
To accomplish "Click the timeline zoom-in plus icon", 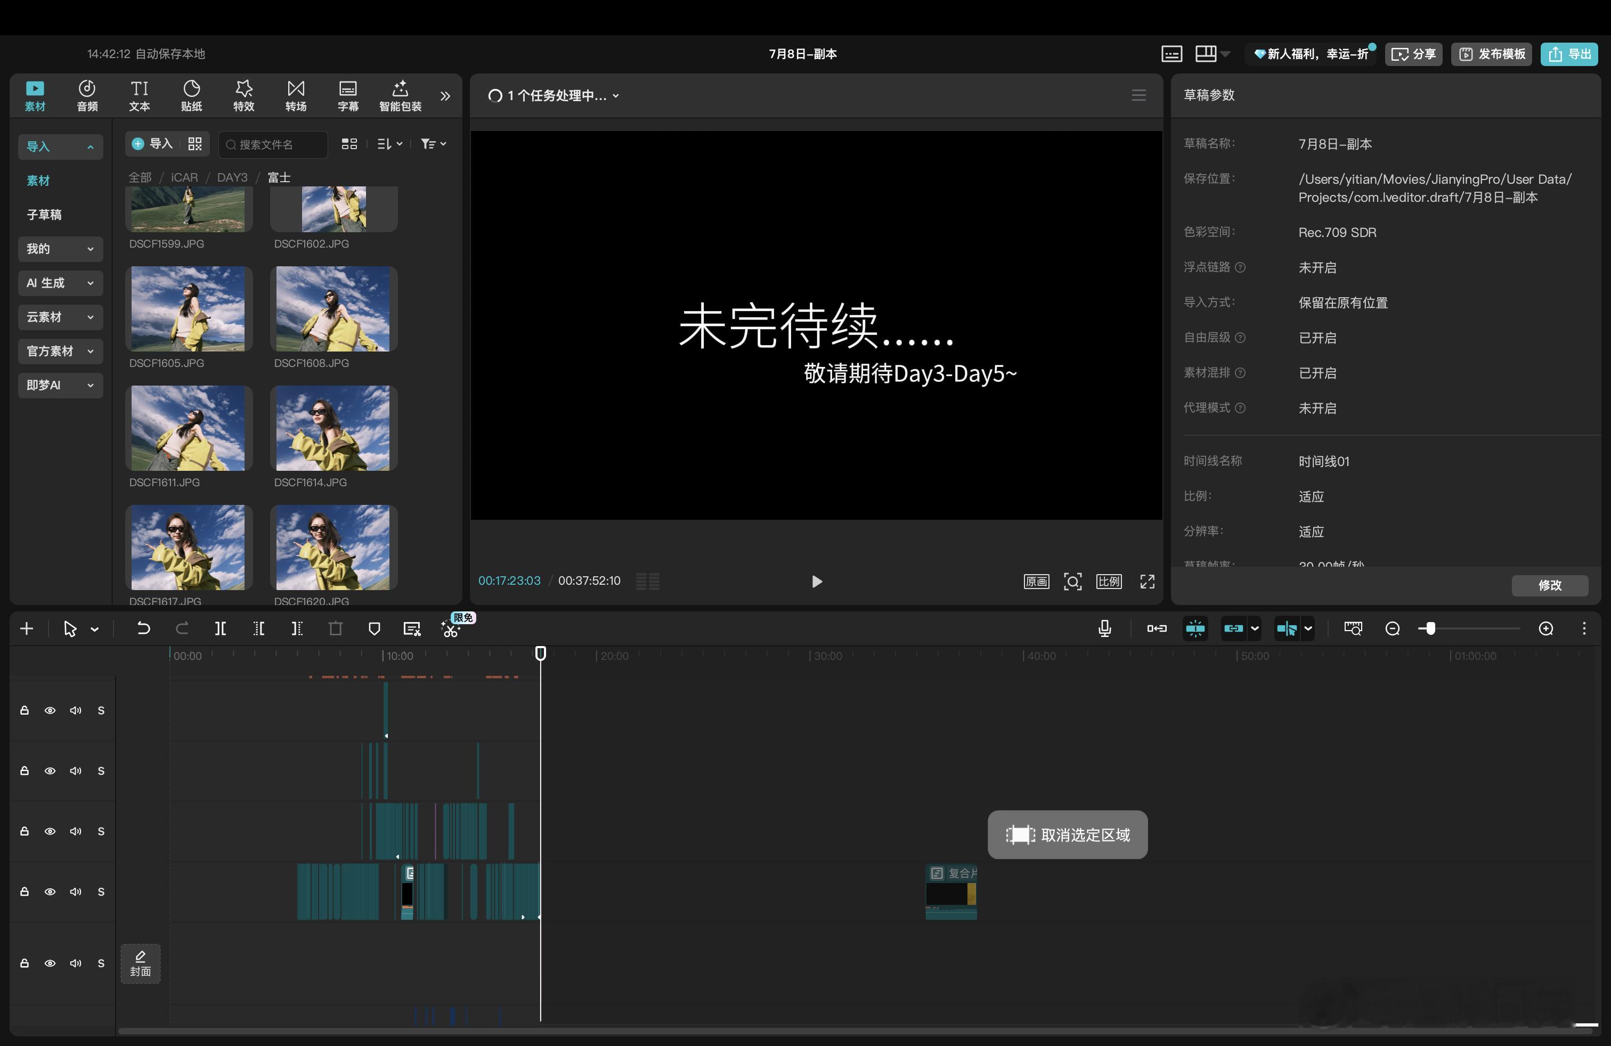I will pos(1545,628).
